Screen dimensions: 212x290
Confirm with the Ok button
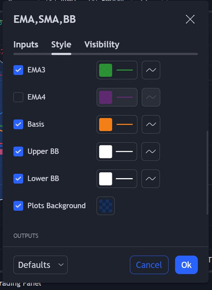(187, 265)
